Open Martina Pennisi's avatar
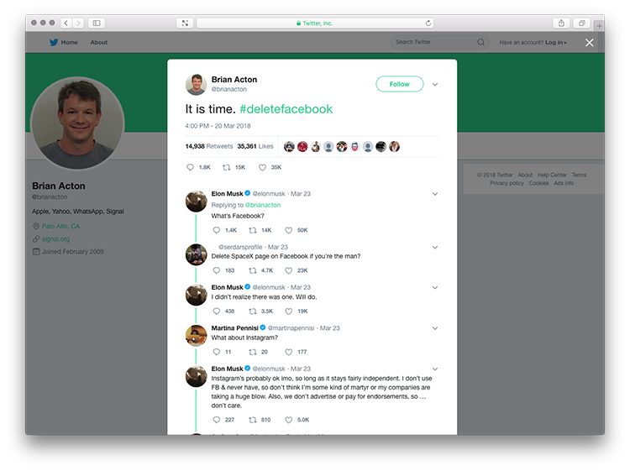This screenshot has width=630, height=471. 196,336
